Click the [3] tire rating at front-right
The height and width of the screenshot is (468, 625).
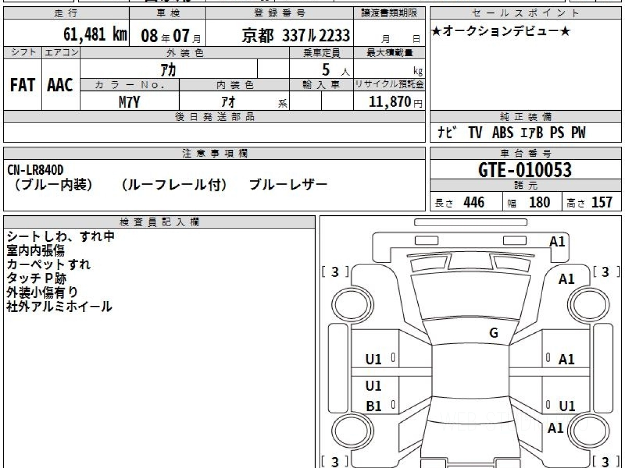pos(606,272)
